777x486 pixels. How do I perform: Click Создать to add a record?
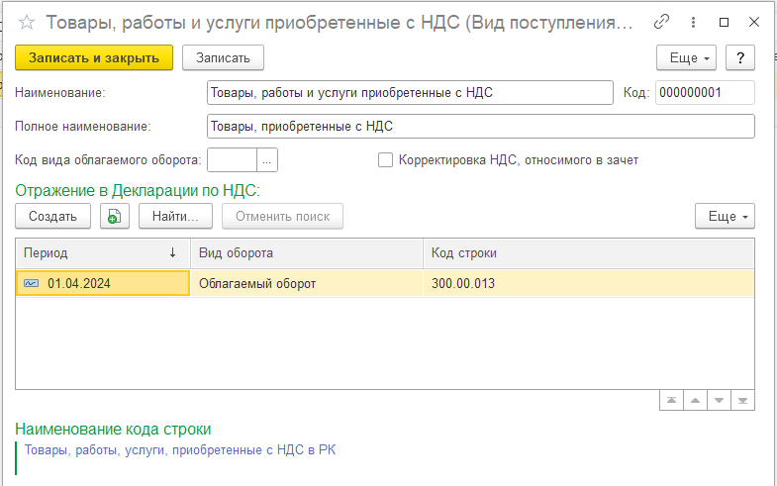tap(53, 216)
